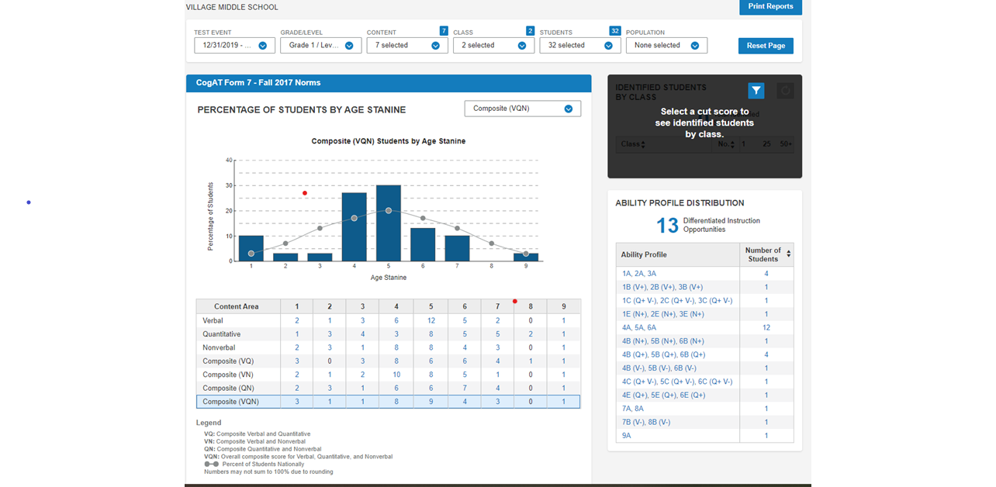Click the Print Reports button
This screenshot has width=996, height=487.
[770, 7]
